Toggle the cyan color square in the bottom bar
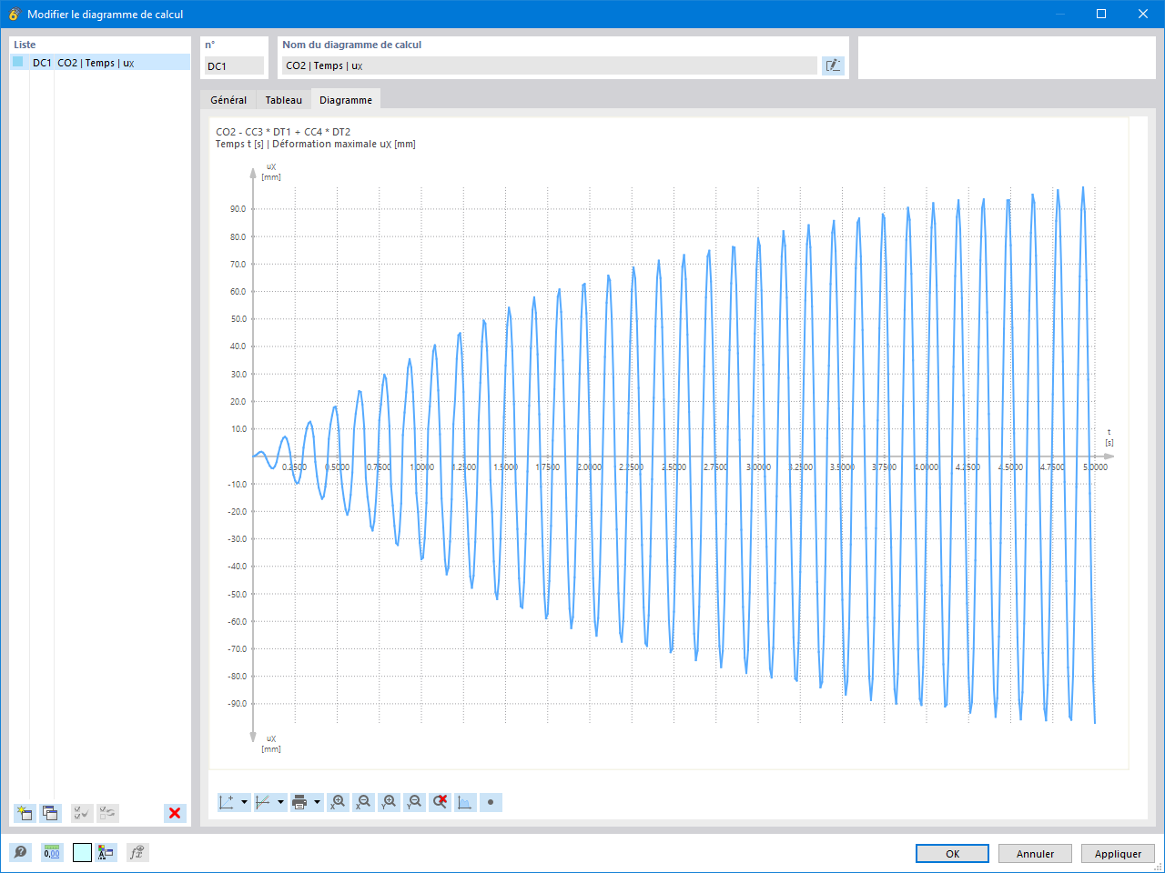 (82, 852)
